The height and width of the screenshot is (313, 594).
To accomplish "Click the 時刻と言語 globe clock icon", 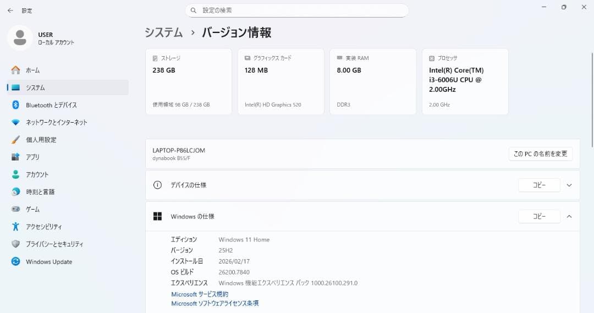I will tap(15, 192).
